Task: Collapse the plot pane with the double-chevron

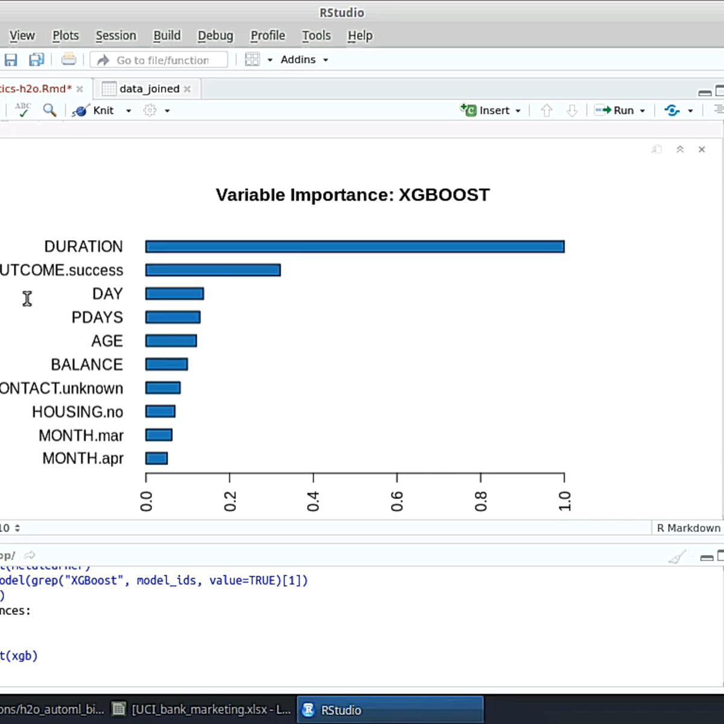Action: click(x=680, y=149)
